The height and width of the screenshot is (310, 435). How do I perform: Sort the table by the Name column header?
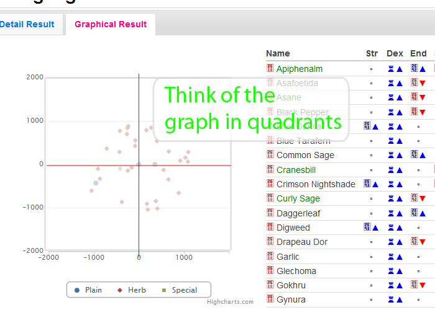(278, 53)
